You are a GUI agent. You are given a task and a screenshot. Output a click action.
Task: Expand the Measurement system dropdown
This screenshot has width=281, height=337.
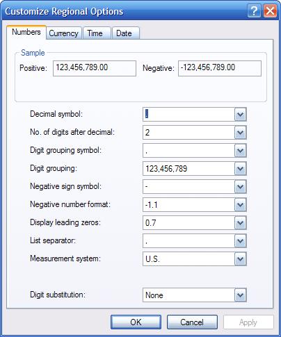point(240,259)
